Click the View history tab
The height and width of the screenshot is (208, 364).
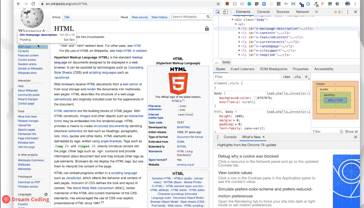tap(159, 17)
